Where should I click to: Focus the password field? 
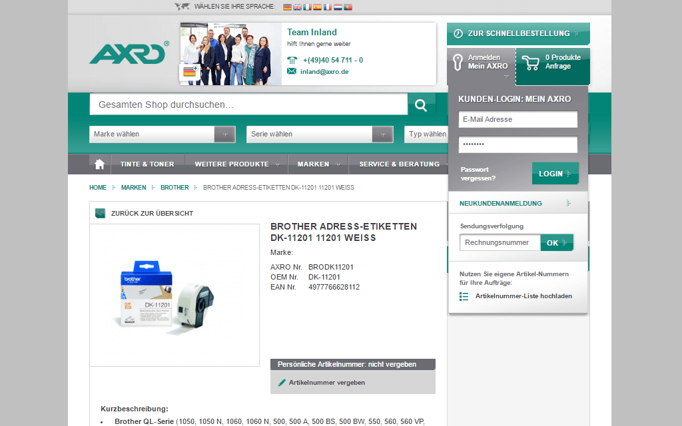[518, 144]
